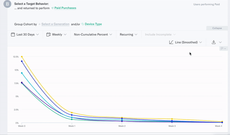Click the line chart icon beside Line (Smoothed)
The image size is (230, 135).
click(x=171, y=42)
